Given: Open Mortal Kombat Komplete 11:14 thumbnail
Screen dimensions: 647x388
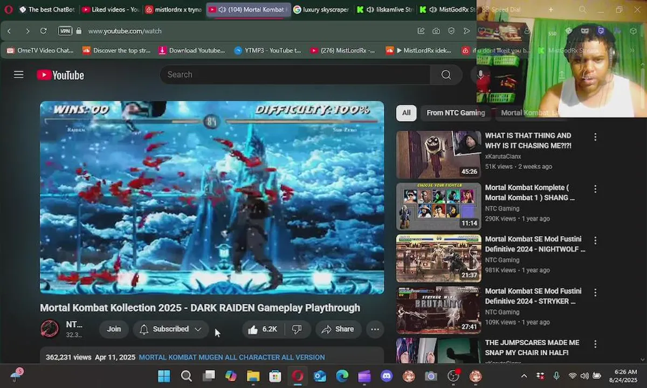Looking at the screenshot, I should tap(438, 206).
